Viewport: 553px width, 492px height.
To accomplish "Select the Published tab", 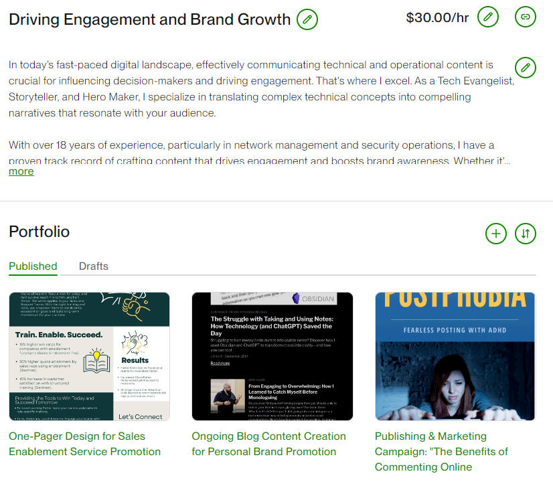I will tap(33, 266).
